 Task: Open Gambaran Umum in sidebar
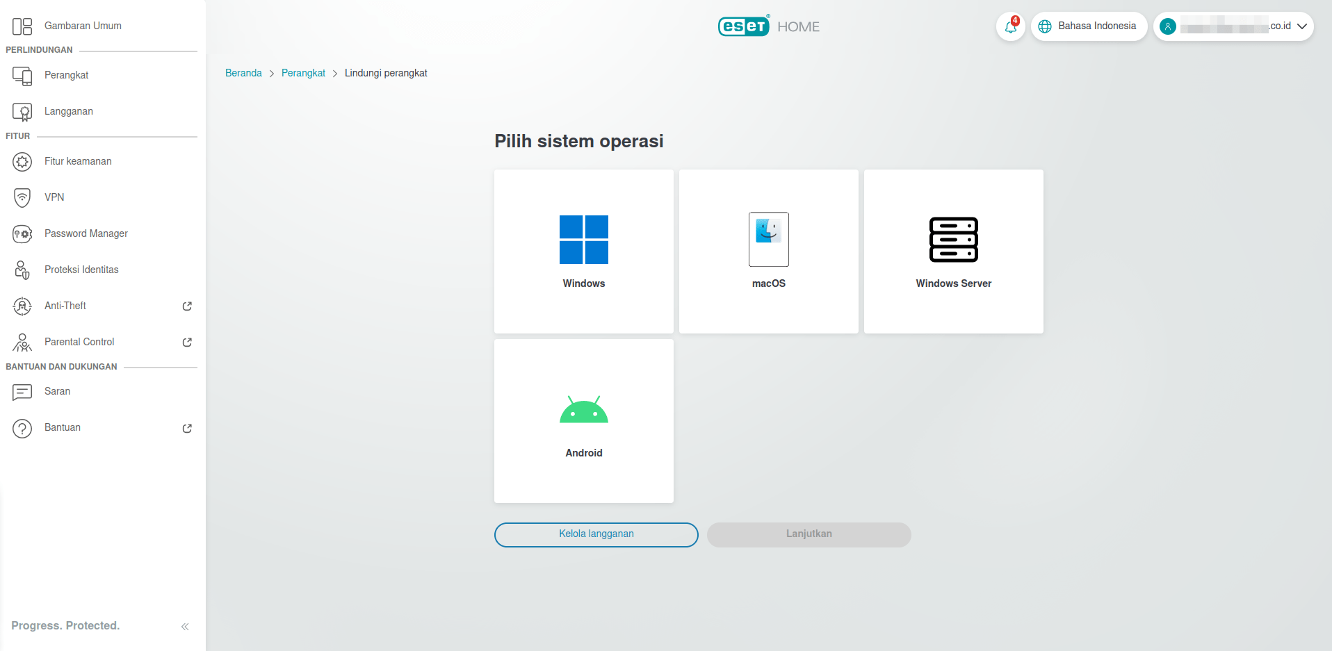(x=83, y=26)
